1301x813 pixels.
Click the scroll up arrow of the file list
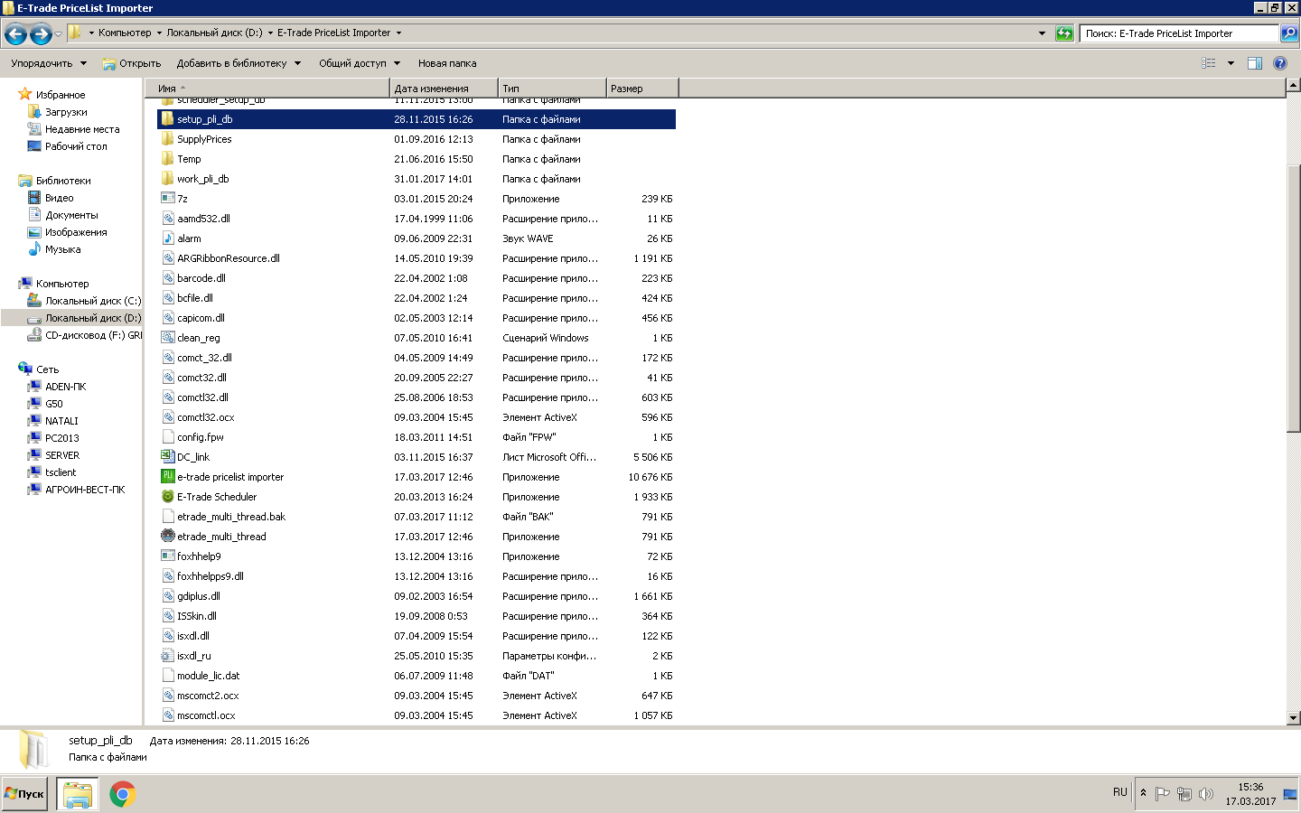coord(1293,86)
